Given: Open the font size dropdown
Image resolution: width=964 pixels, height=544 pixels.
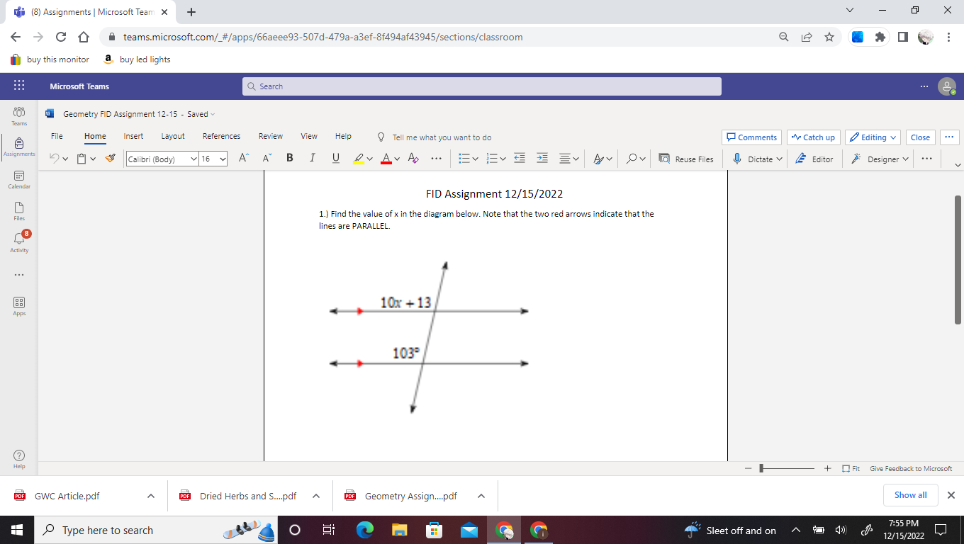Looking at the screenshot, I should point(223,159).
